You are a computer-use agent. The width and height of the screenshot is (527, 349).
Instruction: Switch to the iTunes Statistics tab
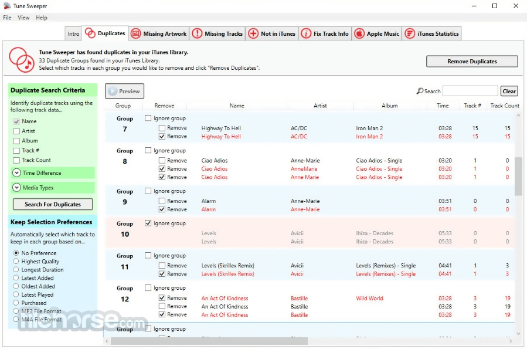tap(432, 33)
